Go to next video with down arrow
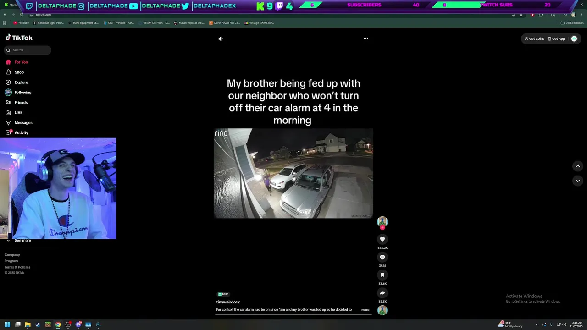Viewport: 587px width, 330px height. point(578,181)
